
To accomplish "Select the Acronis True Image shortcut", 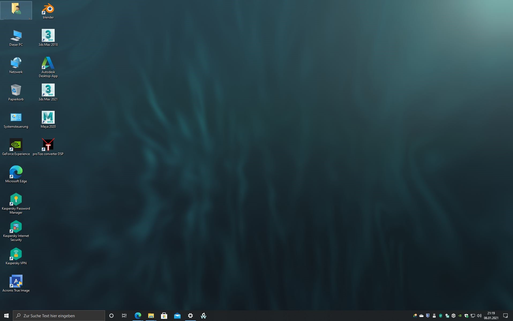I will 16,284.
